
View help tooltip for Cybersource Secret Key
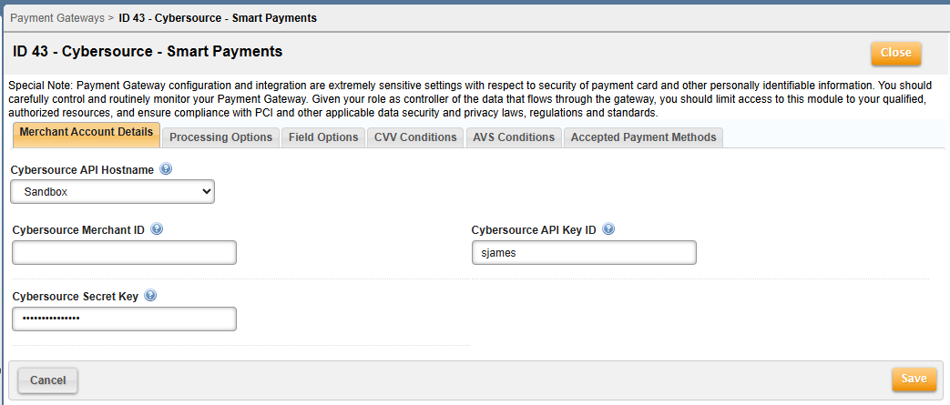click(150, 296)
